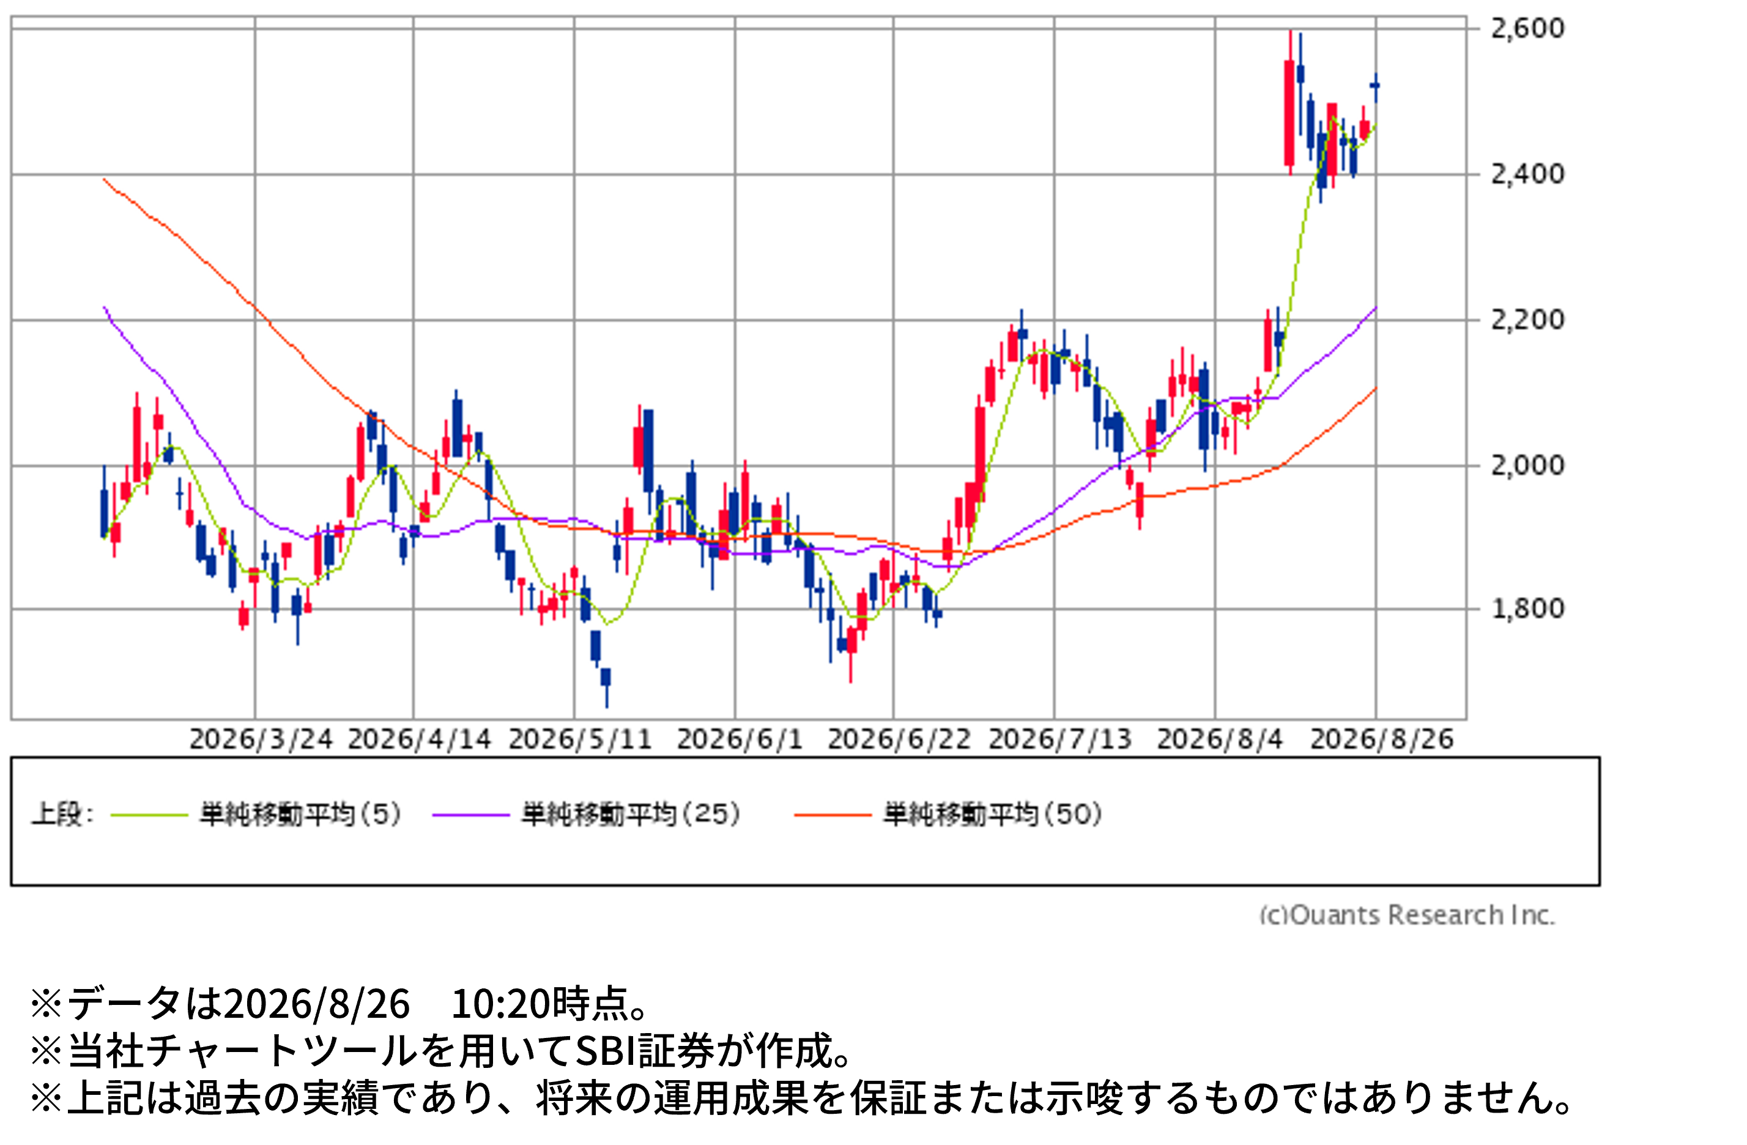1747x1145 pixels.
Task: Click the 2,000 price axis label
Action: coord(1527,465)
